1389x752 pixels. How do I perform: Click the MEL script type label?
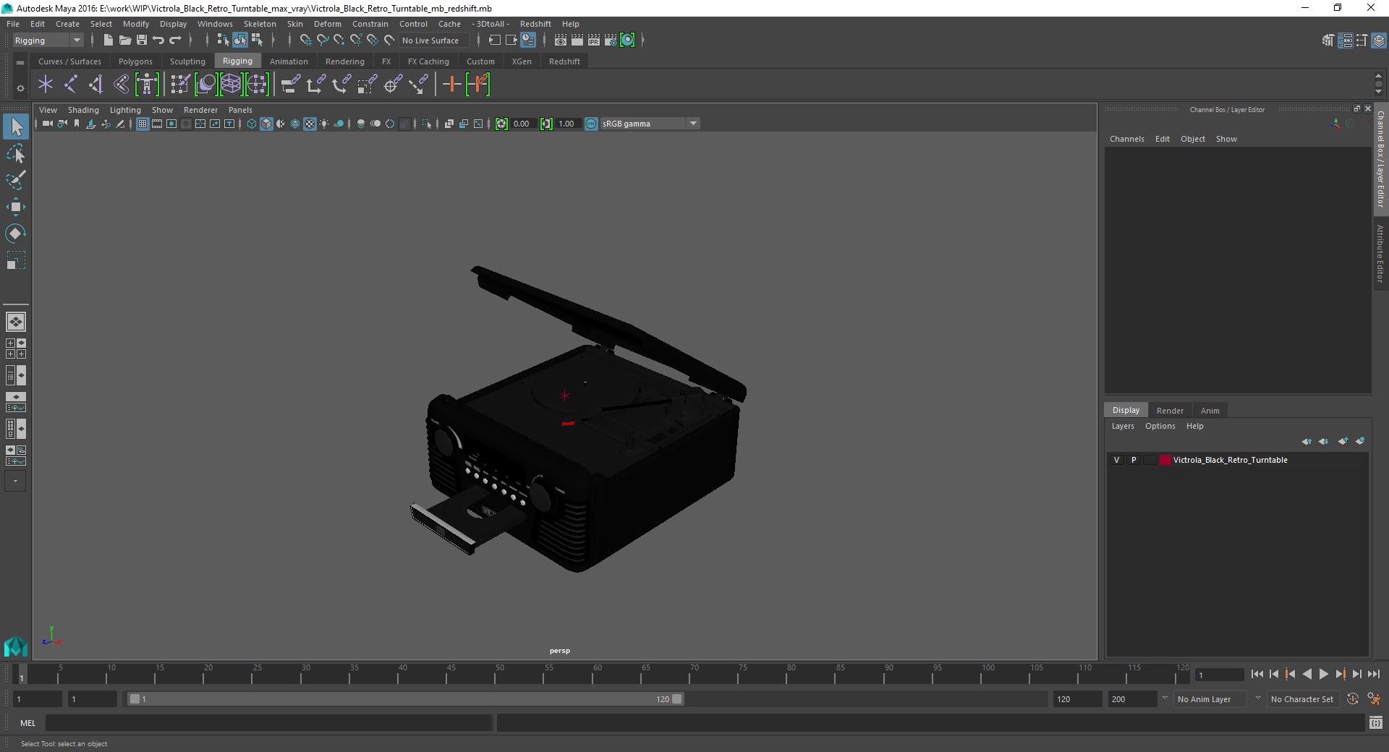point(28,723)
